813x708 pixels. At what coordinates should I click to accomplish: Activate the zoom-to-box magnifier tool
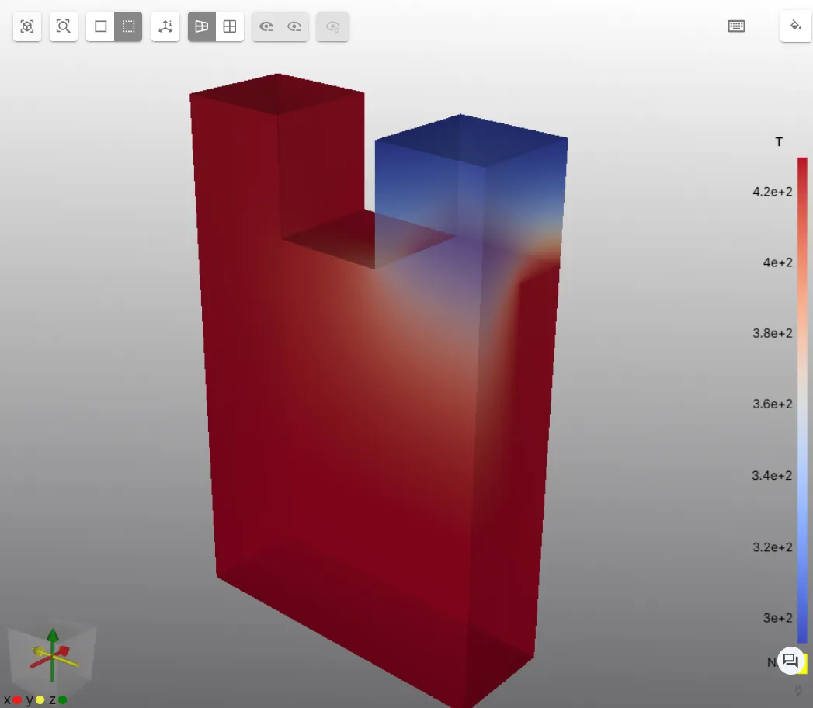coord(64,26)
